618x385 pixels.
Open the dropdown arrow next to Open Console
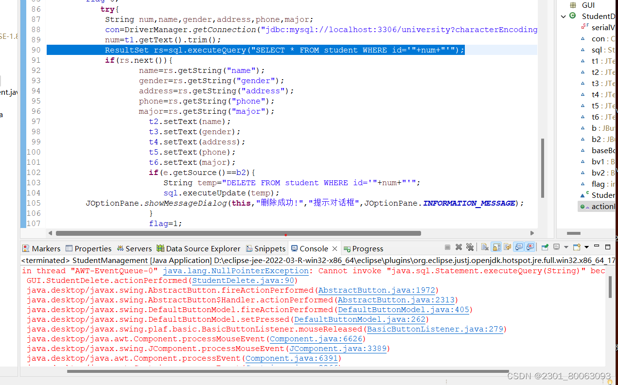(586, 247)
